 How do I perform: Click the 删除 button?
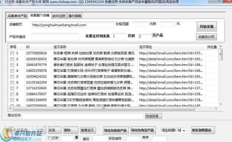point(71,130)
